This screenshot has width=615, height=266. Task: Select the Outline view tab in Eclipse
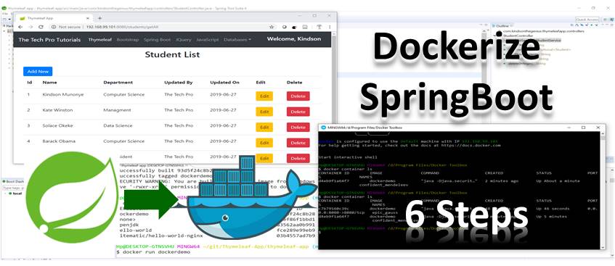[502, 26]
